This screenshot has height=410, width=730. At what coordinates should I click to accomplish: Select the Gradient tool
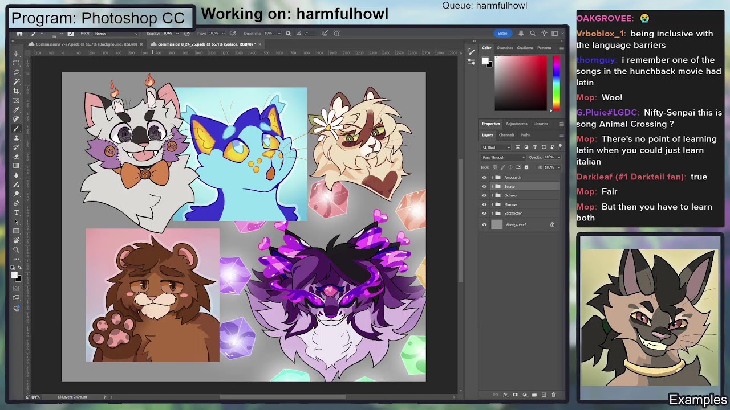(16, 165)
